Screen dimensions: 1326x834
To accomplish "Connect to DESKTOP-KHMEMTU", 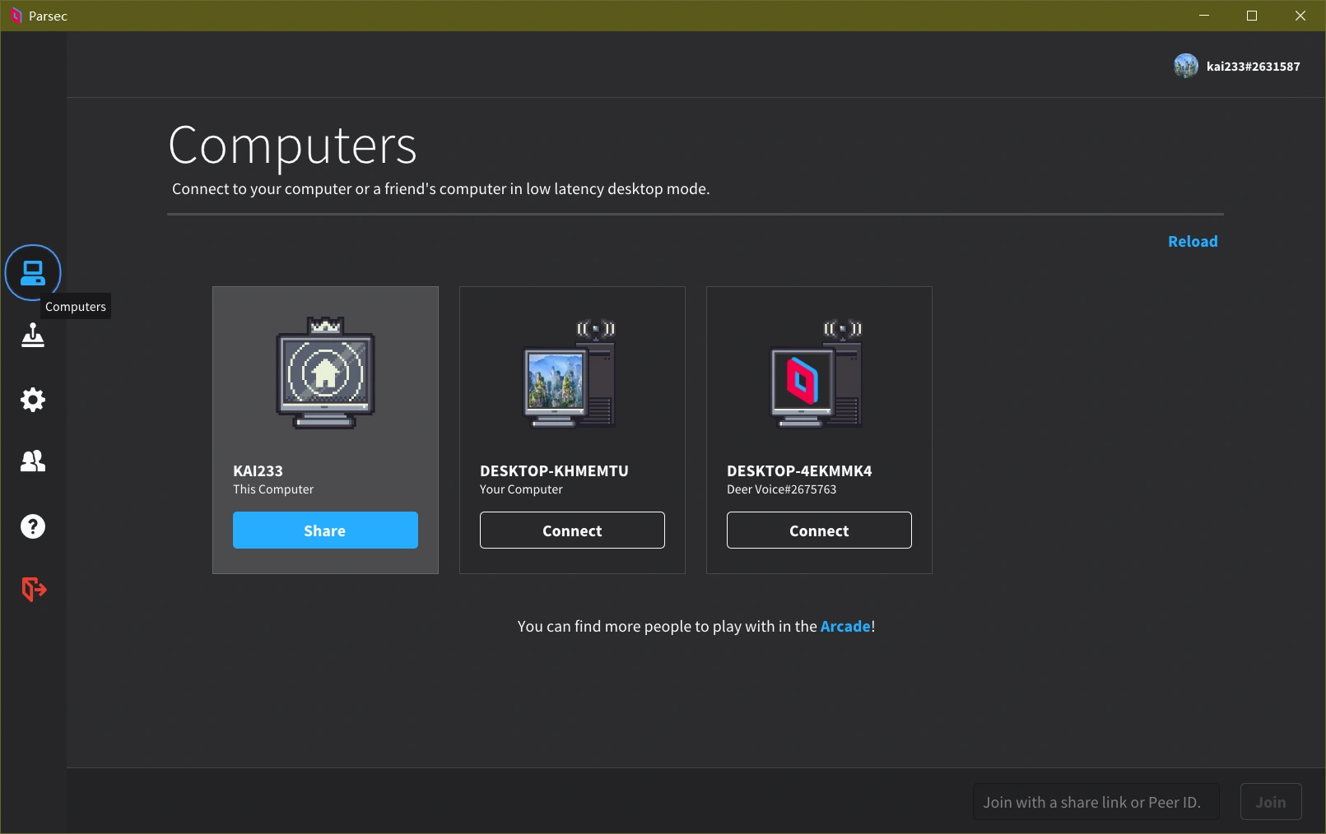I will 572,531.
